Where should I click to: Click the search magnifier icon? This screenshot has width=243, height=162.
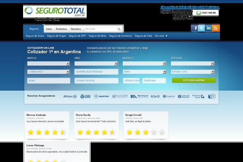119,29
